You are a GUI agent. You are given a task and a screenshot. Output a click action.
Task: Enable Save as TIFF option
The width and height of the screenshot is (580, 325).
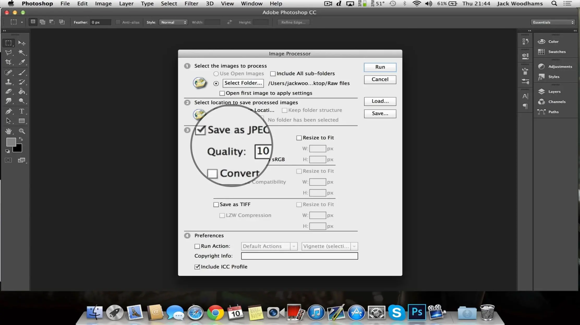click(216, 204)
